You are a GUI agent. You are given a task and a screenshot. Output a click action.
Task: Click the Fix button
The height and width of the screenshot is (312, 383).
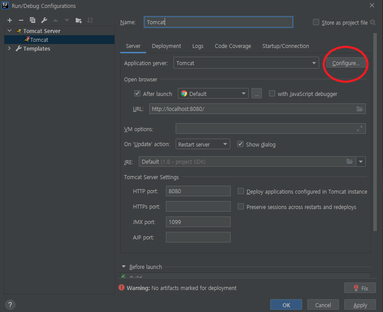pos(360,288)
